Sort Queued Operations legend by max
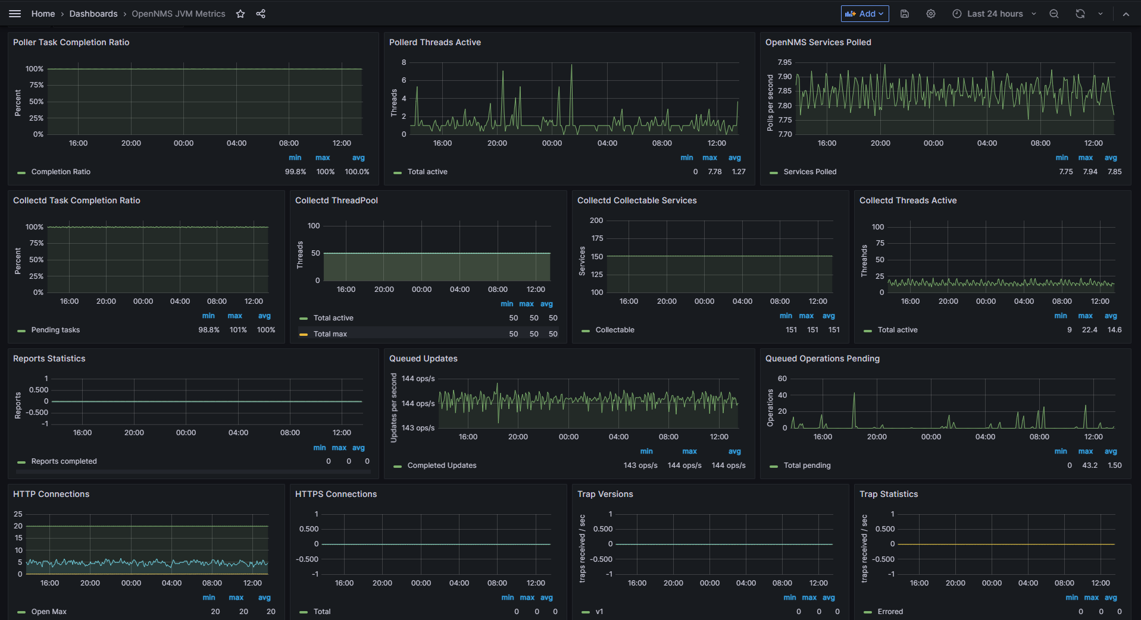The width and height of the screenshot is (1141, 620). [x=1086, y=451]
